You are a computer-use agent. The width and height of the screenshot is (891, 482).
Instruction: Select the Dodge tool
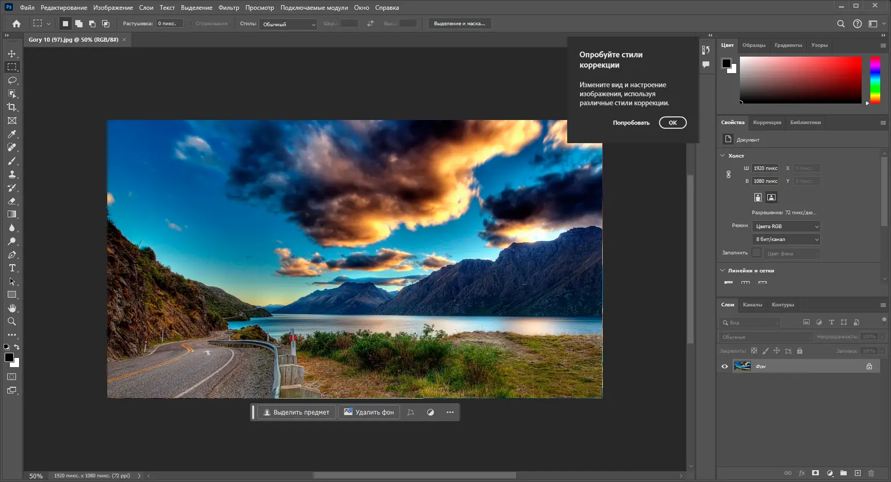[x=12, y=241]
